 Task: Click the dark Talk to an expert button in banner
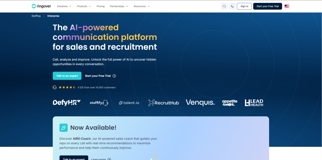(74, 158)
